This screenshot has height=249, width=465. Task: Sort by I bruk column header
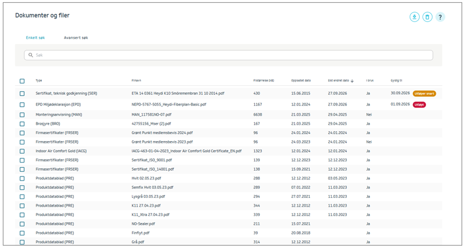pyautogui.click(x=370, y=81)
